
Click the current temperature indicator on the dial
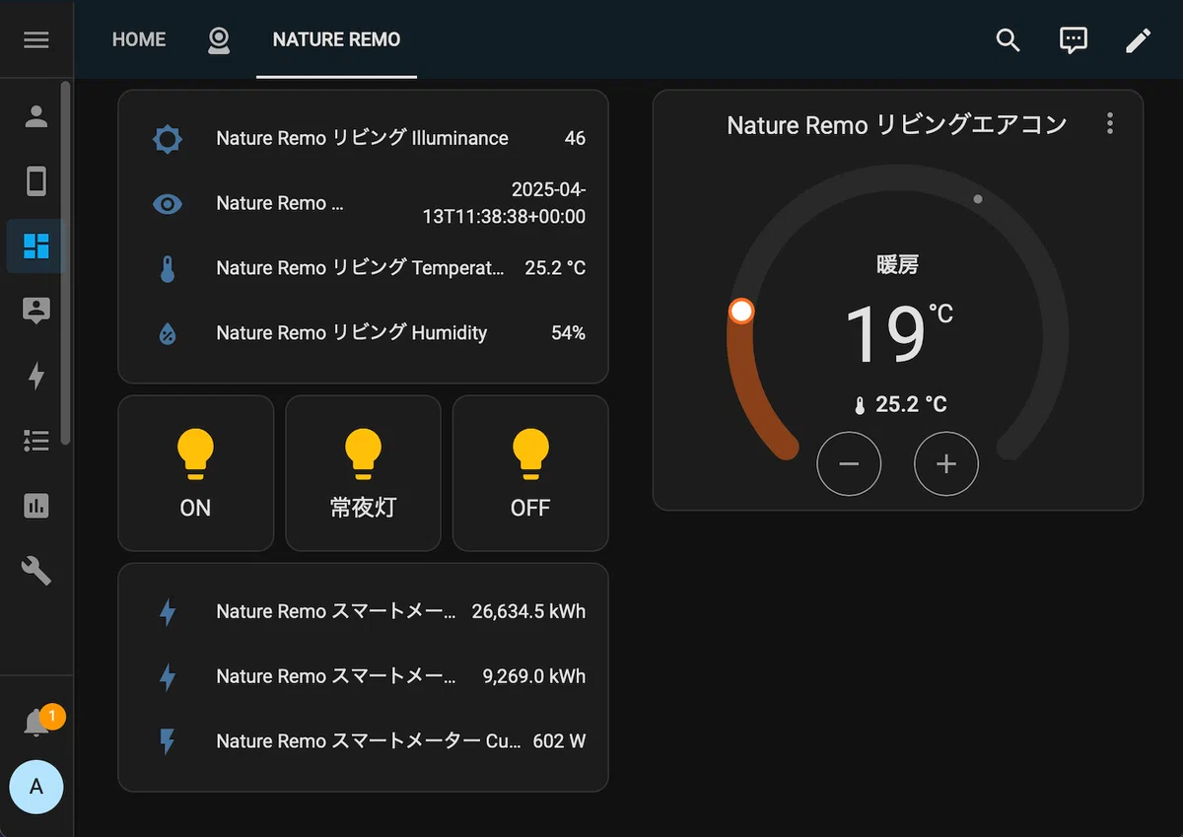pos(978,199)
